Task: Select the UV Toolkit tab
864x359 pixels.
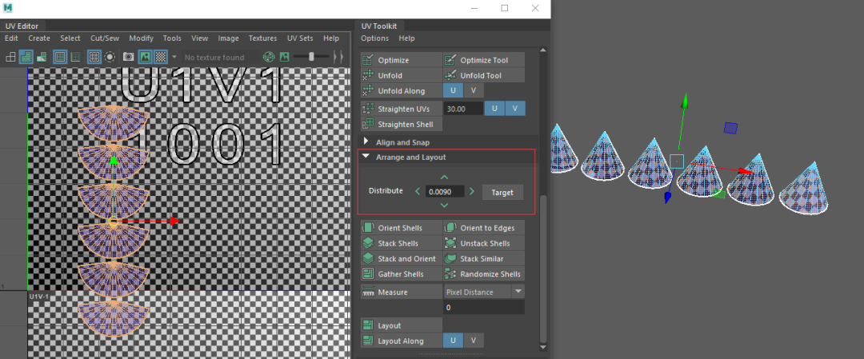Action: tap(379, 26)
